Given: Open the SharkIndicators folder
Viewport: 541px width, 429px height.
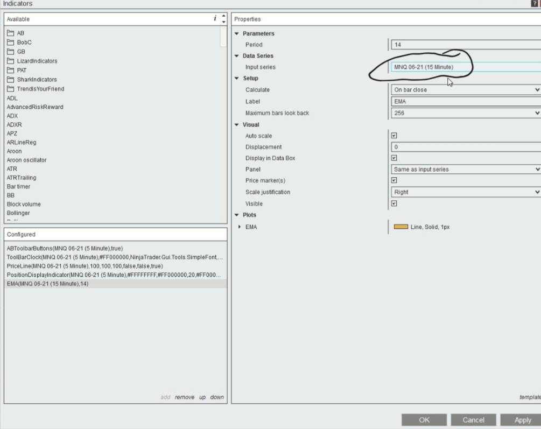Looking at the screenshot, I should [32, 80].
